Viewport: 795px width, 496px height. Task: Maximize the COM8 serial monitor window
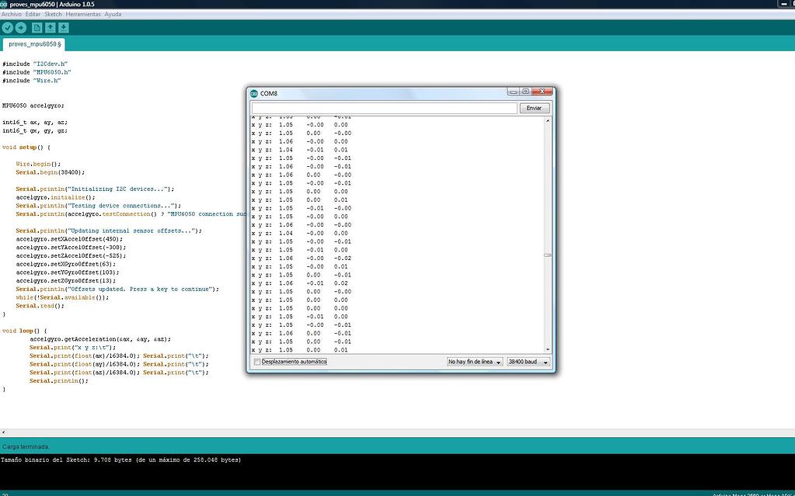click(526, 92)
